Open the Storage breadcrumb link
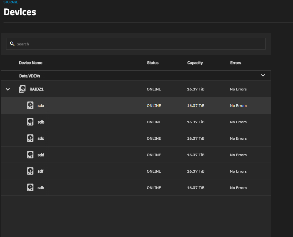Screen dimensions: 293x237 [11, 2]
